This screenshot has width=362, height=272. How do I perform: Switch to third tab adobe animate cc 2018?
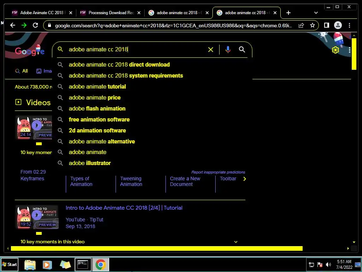click(178, 13)
